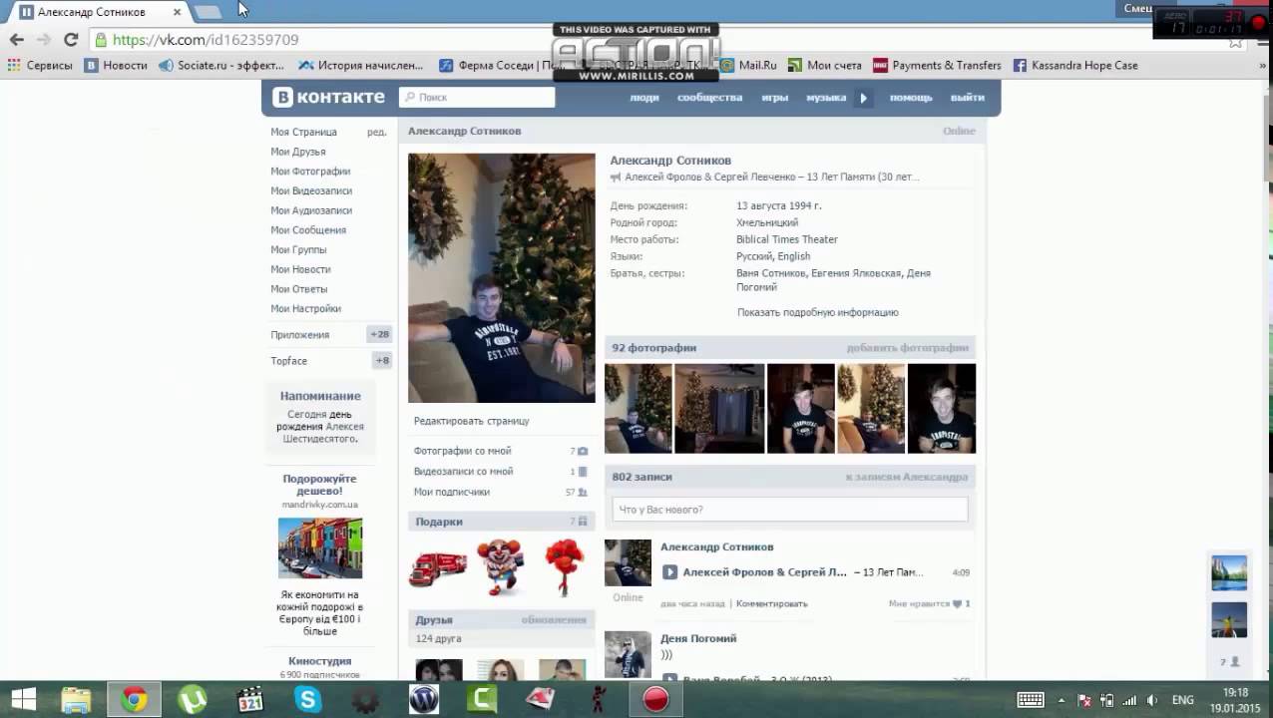Viewport: 1273px width, 718px height.
Task: Switch ENG input language in tray
Action: (1182, 700)
